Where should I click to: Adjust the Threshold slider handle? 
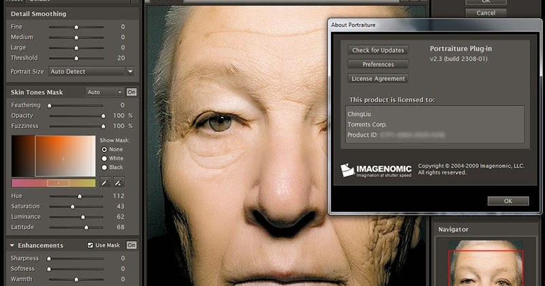point(76,59)
